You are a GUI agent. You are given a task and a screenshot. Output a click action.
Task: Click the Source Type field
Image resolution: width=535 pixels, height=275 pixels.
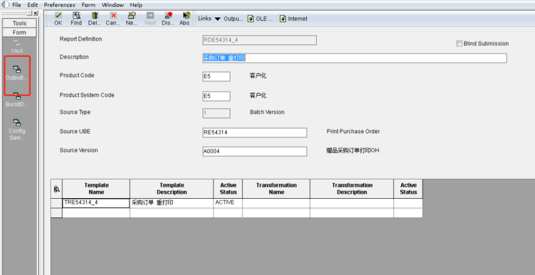pos(216,113)
